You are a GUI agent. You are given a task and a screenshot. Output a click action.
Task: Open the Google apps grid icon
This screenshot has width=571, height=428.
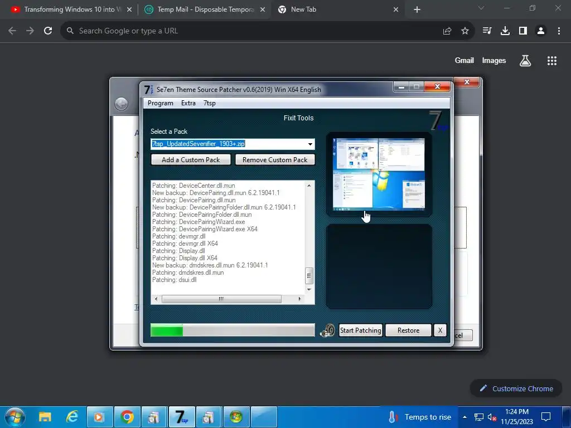click(552, 61)
